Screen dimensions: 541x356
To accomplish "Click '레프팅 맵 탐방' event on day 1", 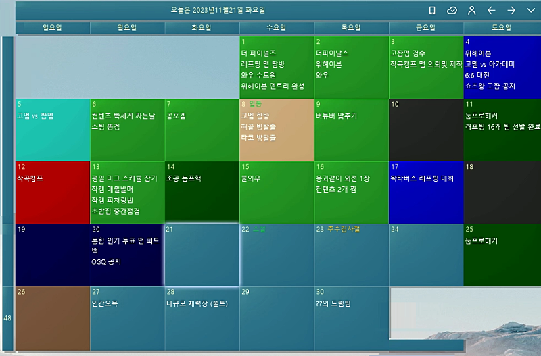I will 262,64.
